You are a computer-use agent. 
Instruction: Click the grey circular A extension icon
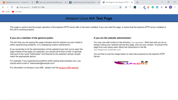coord(161,7)
